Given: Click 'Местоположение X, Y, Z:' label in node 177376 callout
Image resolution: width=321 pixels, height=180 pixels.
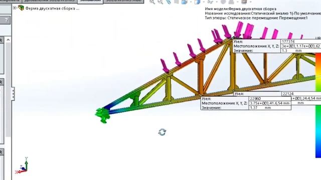Looking at the screenshot, I should click(x=256, y=46).
